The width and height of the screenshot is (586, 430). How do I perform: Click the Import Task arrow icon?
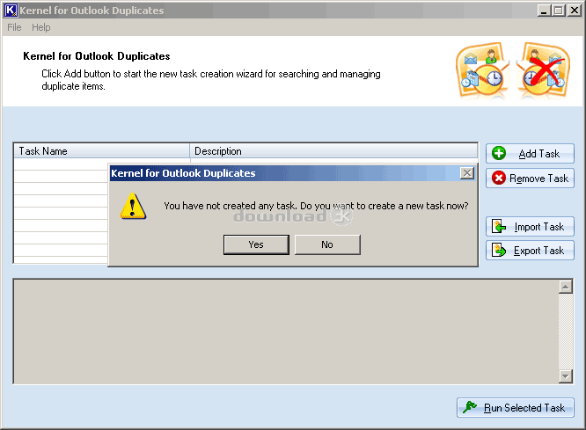[499, 226]
